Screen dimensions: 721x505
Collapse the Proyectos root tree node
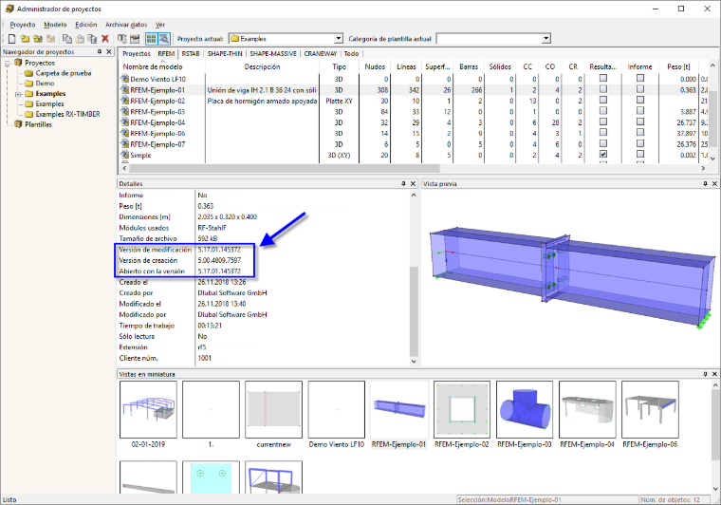point(8,63)
